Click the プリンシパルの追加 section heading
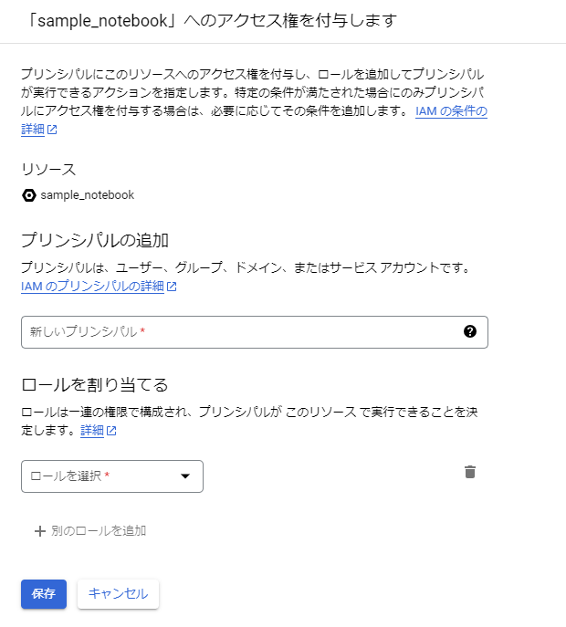This screenshot has width=566, height=627. (95, 240)
